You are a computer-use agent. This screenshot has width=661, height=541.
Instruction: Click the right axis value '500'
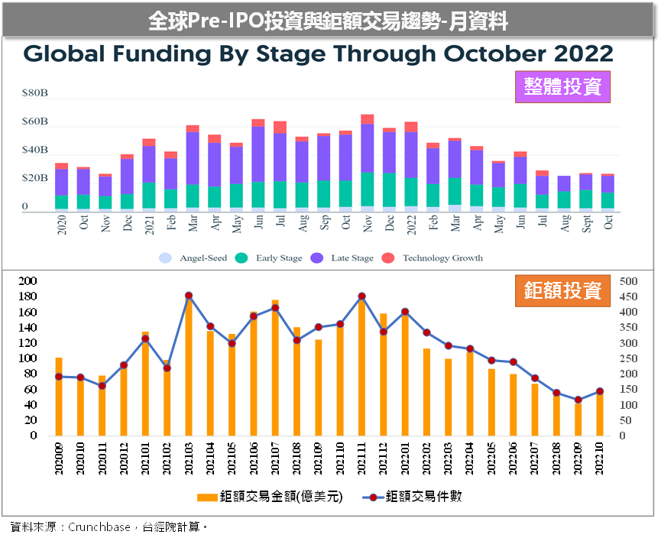point(628,281)
